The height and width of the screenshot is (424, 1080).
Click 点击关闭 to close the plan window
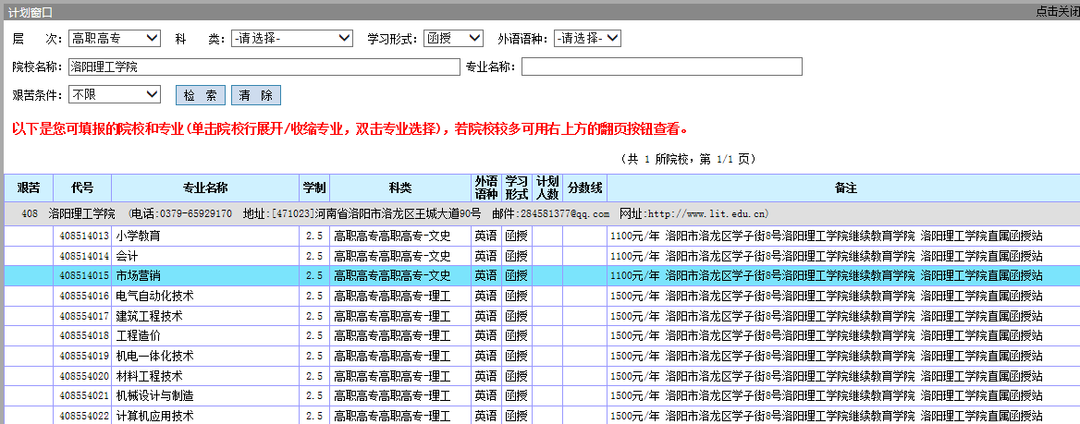pos(1057,11)
